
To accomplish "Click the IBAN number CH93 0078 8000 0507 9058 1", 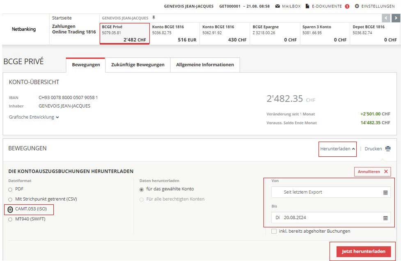I will (68, 97).
